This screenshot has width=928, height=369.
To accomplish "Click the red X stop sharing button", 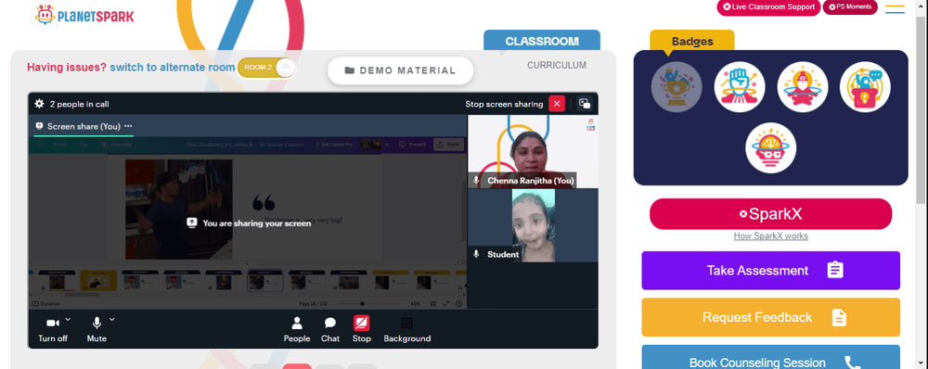I will [556, 104].
